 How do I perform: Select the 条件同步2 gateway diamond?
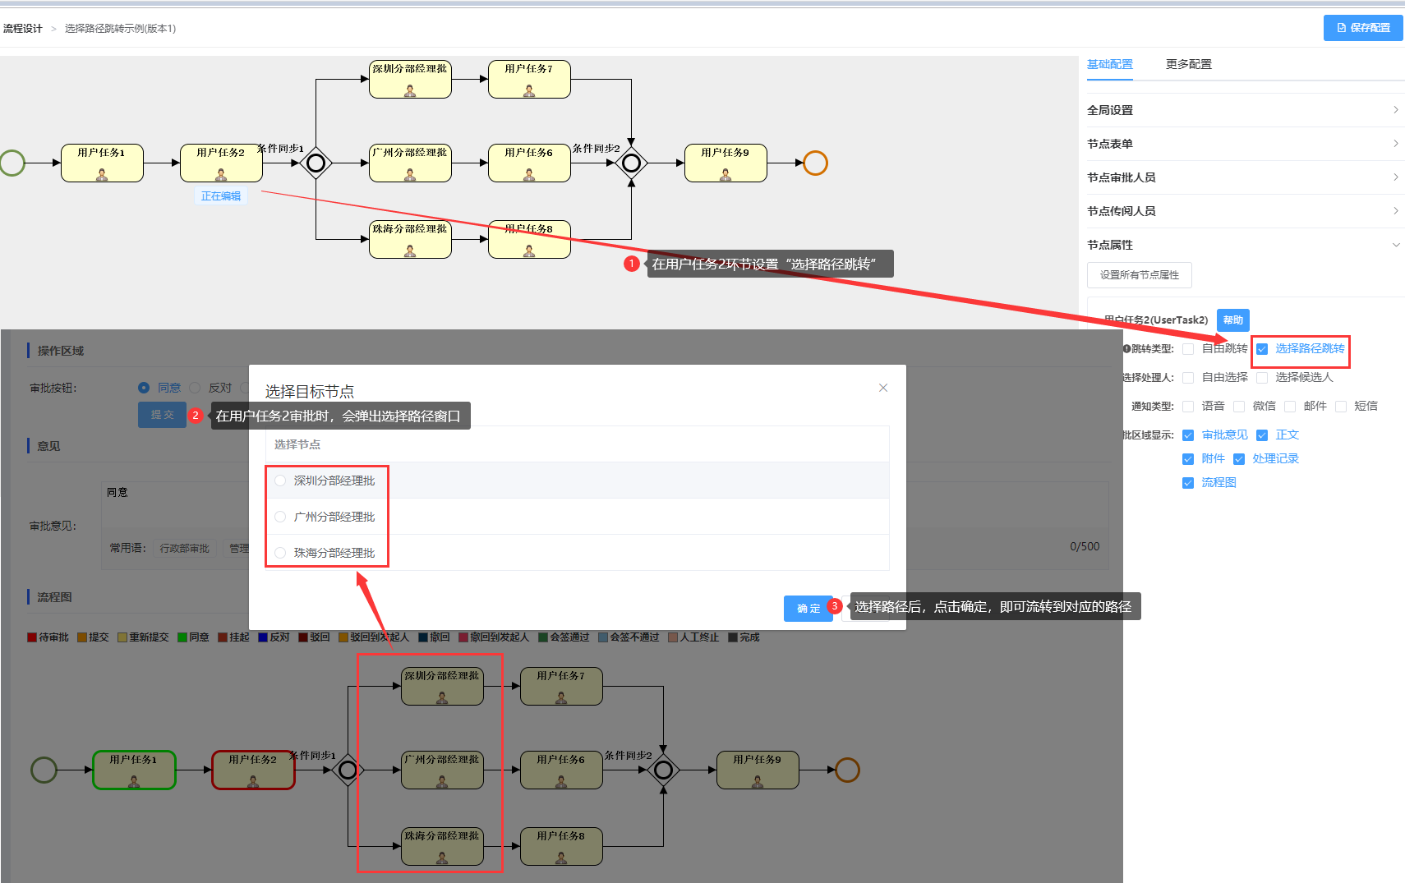[631, 163]
